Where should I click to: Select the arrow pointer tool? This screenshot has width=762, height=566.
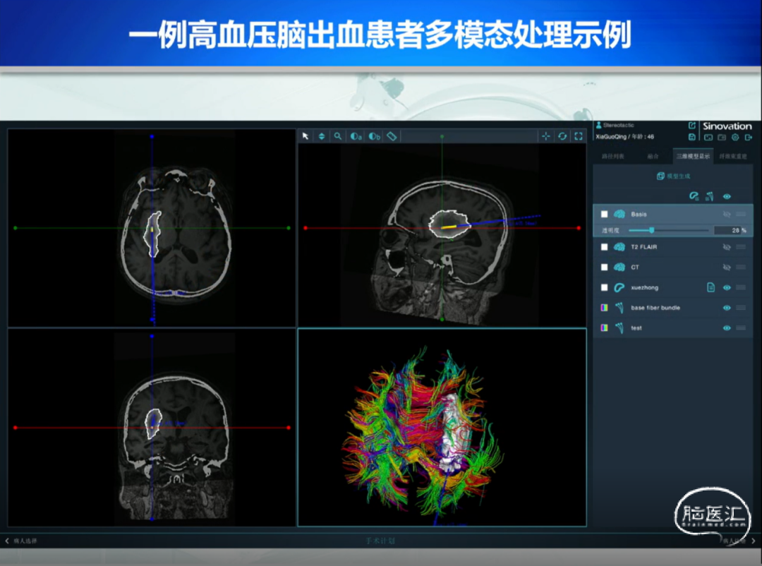306,136
